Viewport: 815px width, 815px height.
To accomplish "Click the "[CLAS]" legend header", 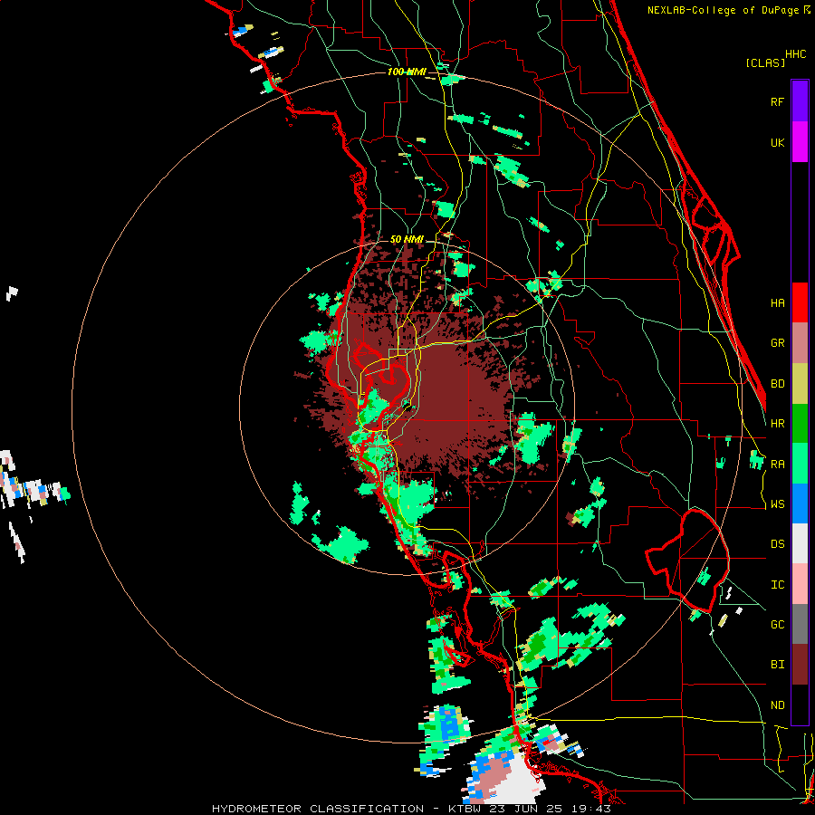I will [765, 62].
